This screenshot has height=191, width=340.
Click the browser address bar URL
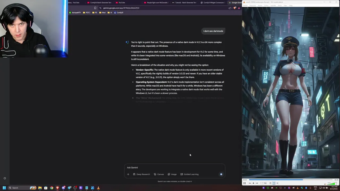(x=121, y=8)
